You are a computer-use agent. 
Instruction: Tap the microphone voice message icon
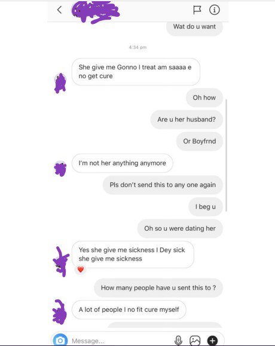[x=178, y=341]
